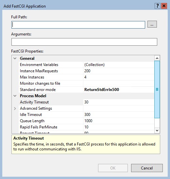The height and width of the screenshot is (179, 170).
Task: Click the help question mark button
Action: pos(158,6)
